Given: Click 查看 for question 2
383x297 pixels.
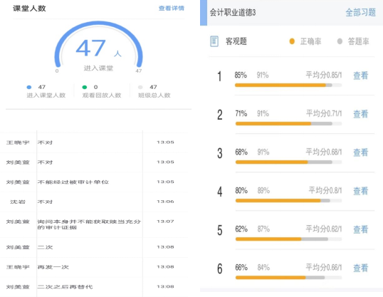Looking at the screenshot, I should 360,114.
